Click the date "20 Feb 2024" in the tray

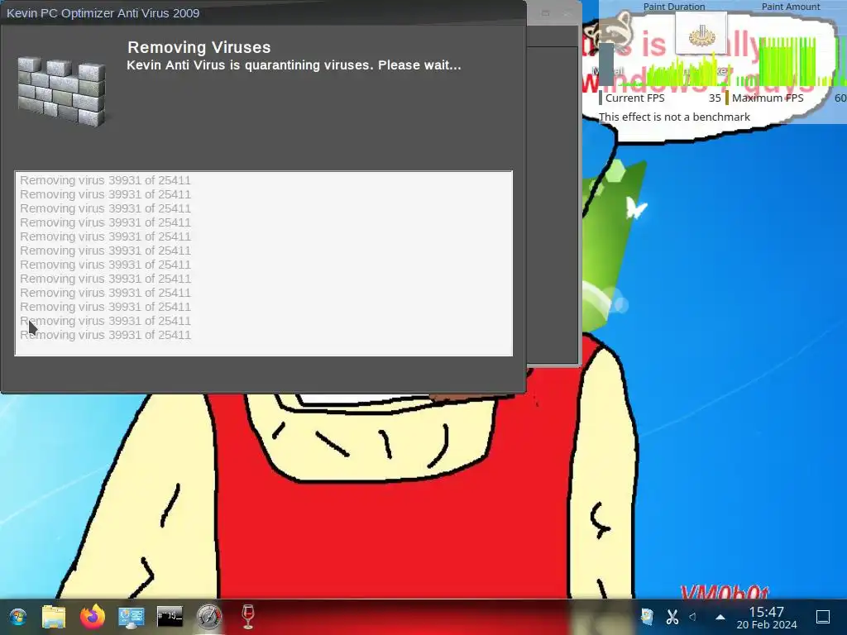(x=767, y=625)
